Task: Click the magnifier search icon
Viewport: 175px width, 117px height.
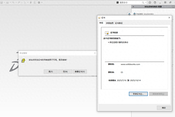Action: 143,2
